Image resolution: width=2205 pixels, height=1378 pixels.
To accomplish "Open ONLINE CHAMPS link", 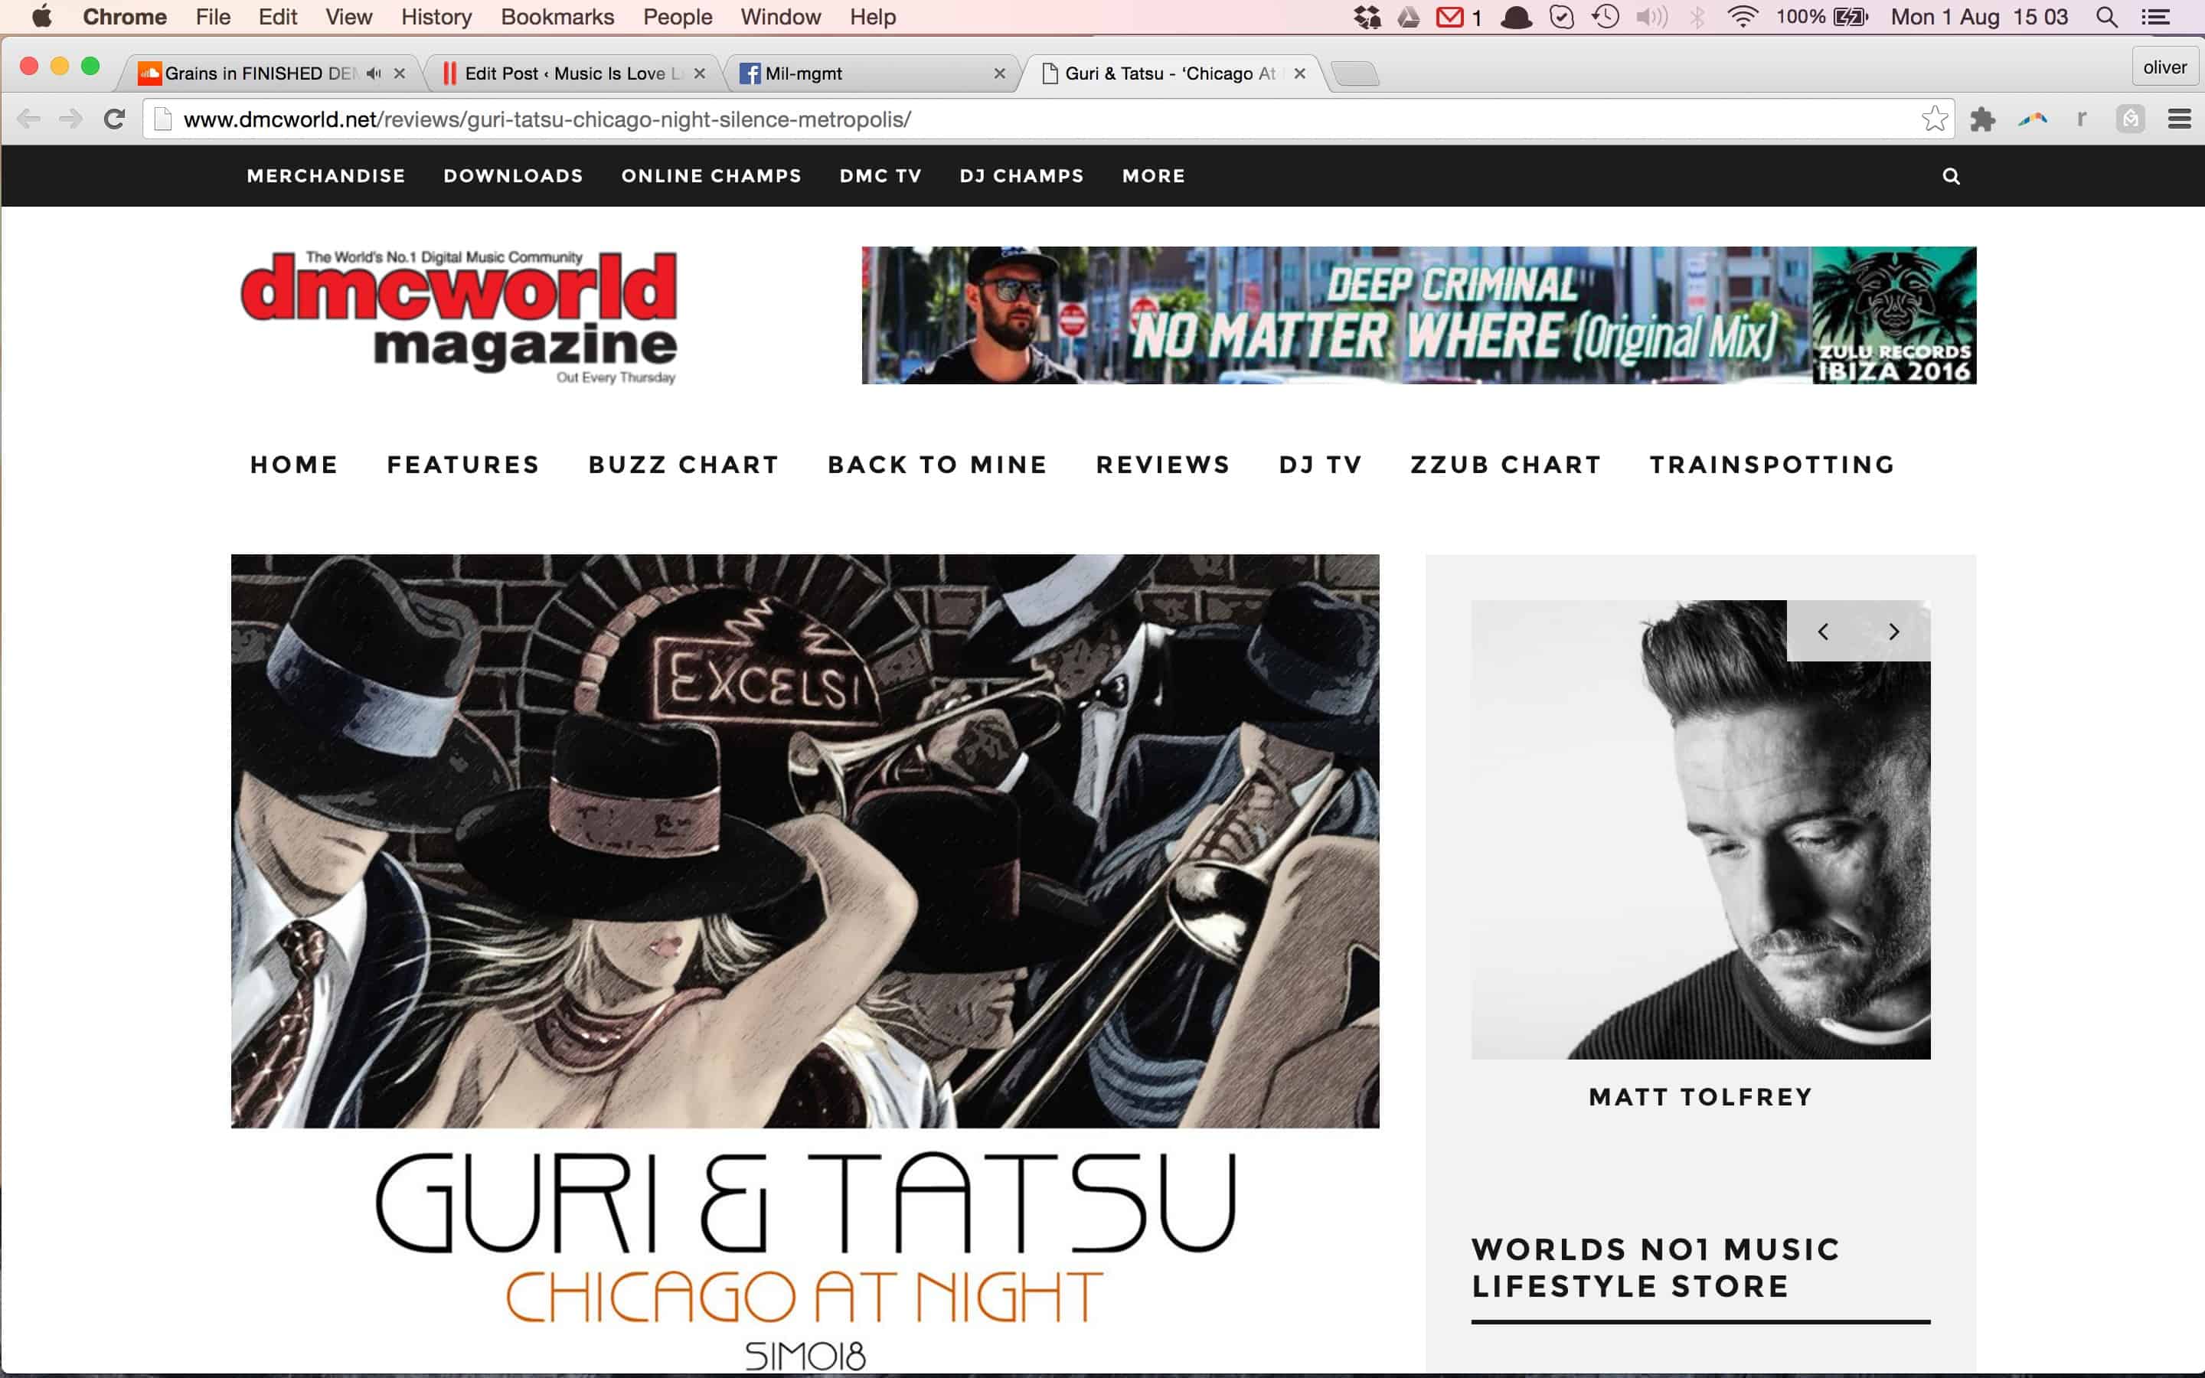I will click(x=711, y=176).
